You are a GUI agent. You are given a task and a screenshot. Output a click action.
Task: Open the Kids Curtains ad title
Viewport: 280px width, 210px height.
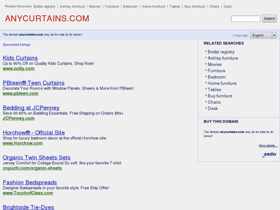[x=20, y=58]
